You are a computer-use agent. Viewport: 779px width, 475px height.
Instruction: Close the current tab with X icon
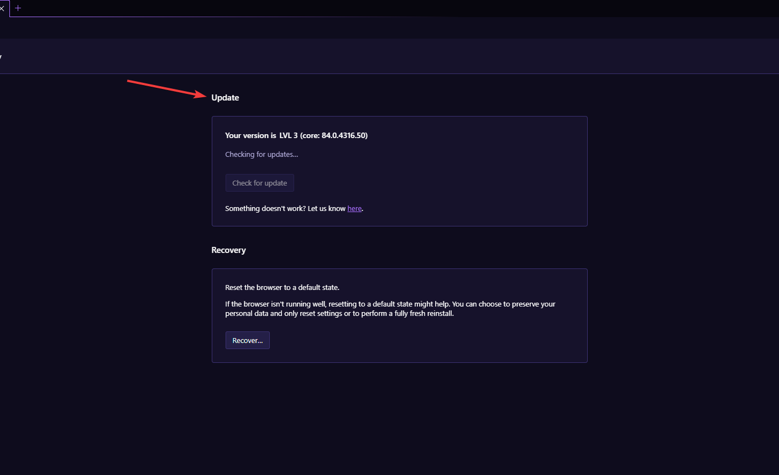pos(2,8)
